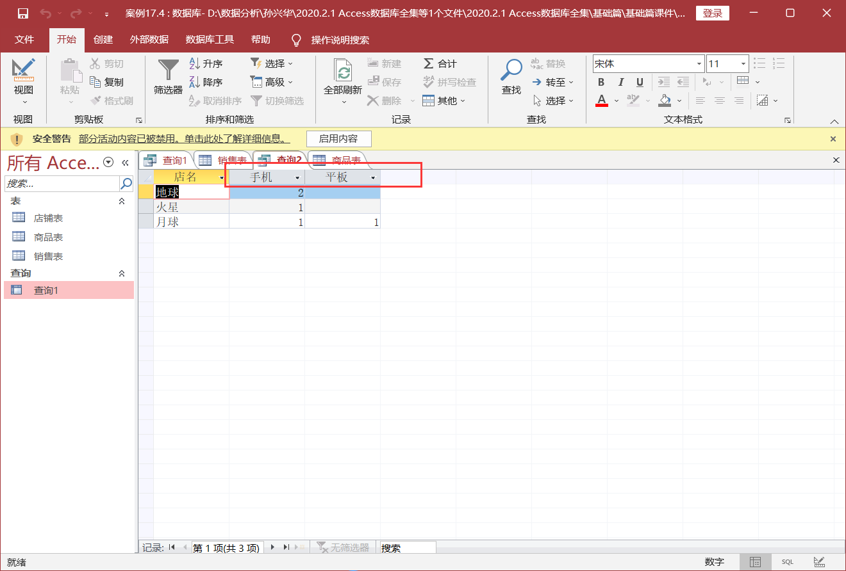Toggle italic formatting
846x571 pixels.
coord(620,82)
